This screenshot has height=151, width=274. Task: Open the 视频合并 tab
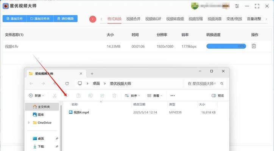pos(133,19)
